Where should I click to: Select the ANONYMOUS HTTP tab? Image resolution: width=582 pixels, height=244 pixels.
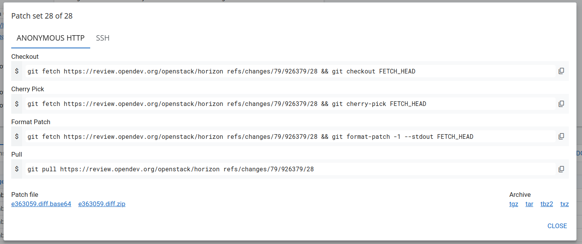tap(50, 38)
